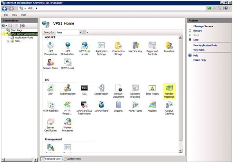Image resolution: width=233 pixels, height=163 pixels.
Task: Open Output Caching feature
Action: [169, 108]
